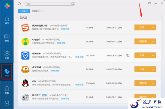Click the 搜狗拼音输入法 name text

40,26
